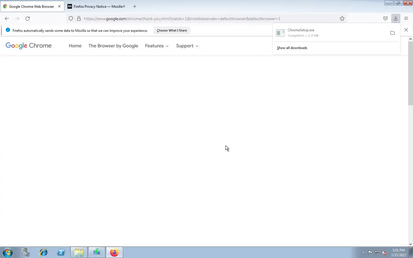The height and width of the screenshot is (258, 413).
Task: Click the Firefox taskbar icon
Action: [114, 253]
